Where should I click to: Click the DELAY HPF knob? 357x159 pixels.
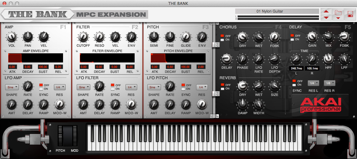coord(328,59)
